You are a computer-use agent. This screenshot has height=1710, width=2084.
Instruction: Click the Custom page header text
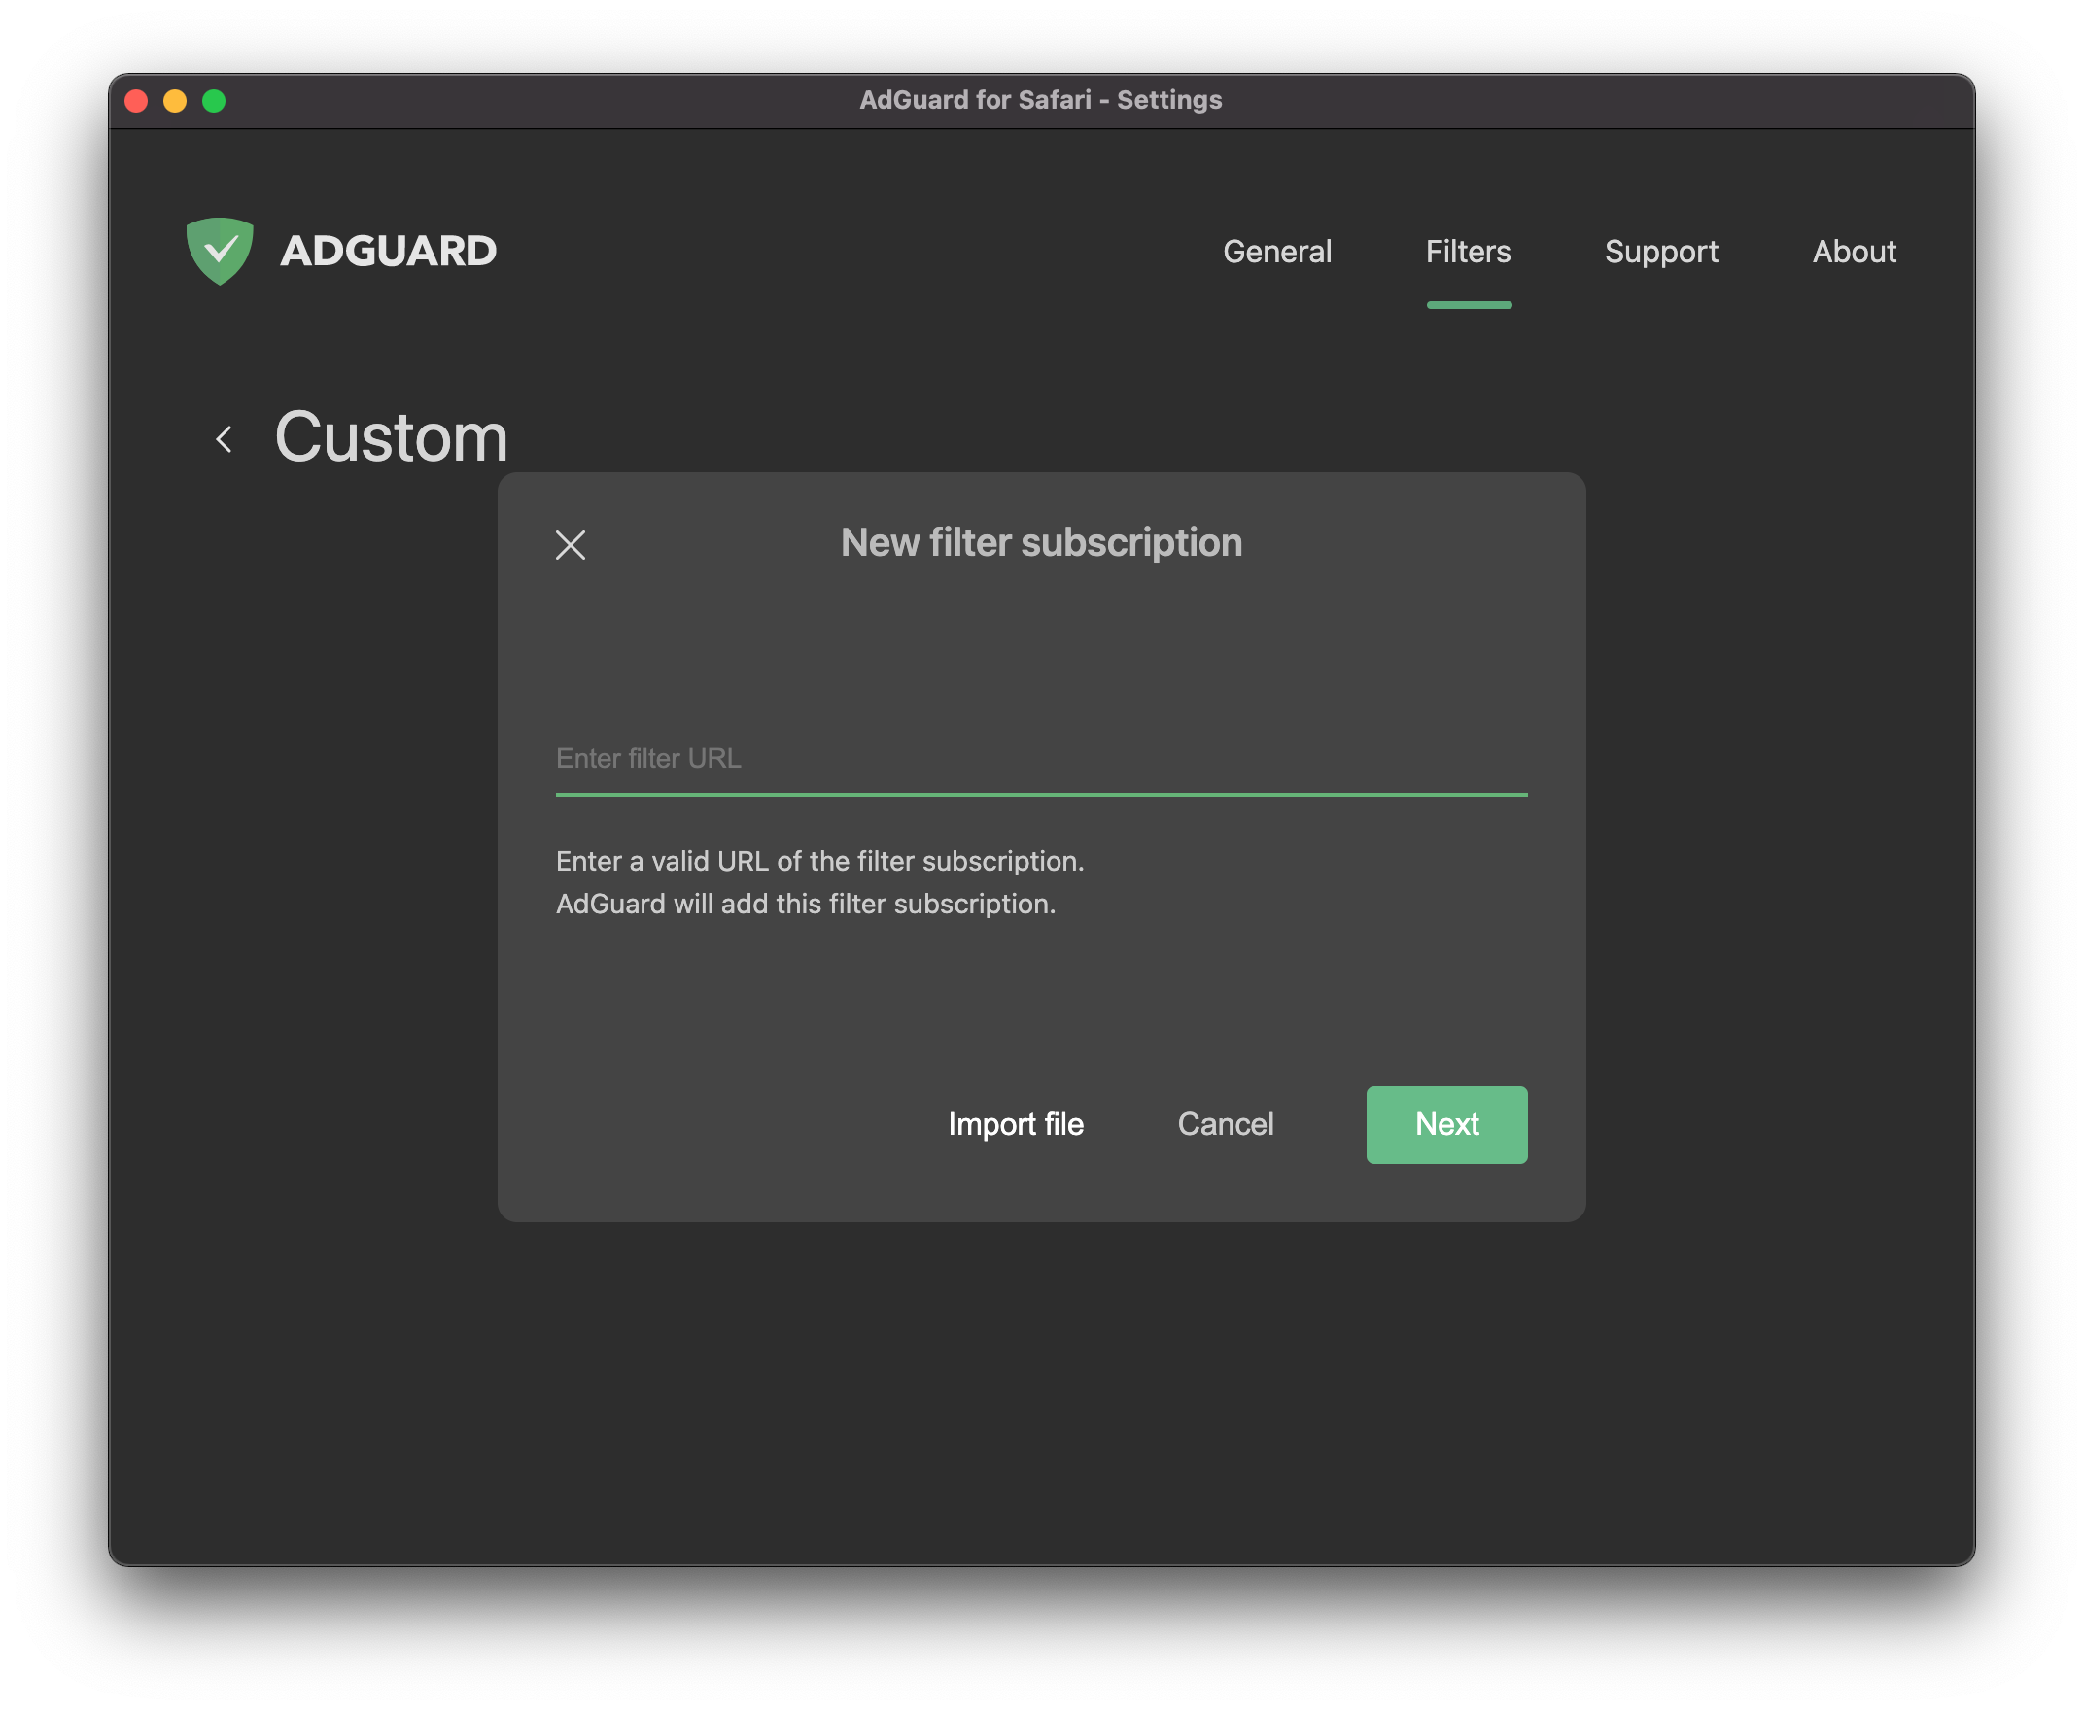[391, 438]
